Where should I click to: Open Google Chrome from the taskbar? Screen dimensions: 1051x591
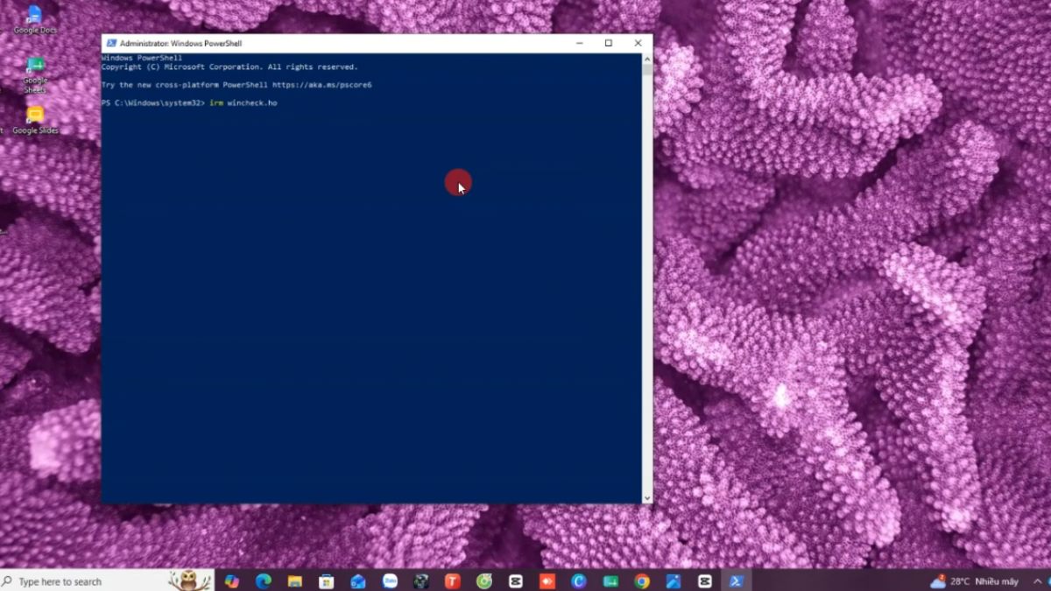click(x=642, y=580)
